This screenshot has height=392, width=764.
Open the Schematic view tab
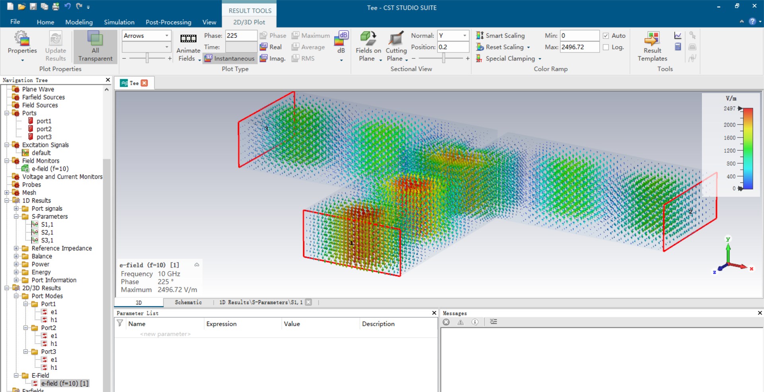[188, 303]
